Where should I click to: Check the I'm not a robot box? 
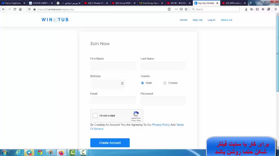(x=95, y=116)
